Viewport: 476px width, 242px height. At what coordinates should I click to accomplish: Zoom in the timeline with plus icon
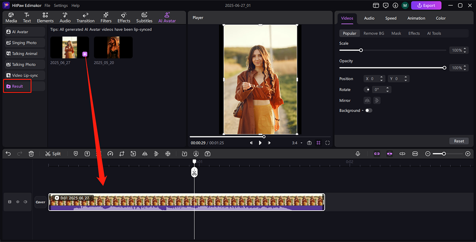pyautogui.click(x=468, y=154)
